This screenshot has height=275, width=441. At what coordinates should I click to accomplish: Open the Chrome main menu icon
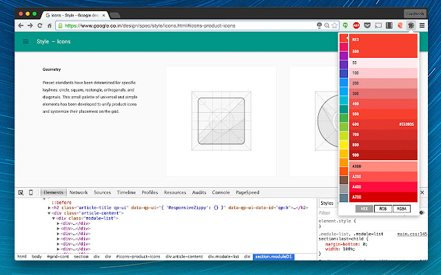422,25
